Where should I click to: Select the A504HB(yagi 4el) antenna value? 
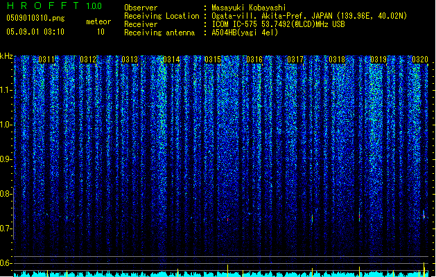(x=245, y=33)
